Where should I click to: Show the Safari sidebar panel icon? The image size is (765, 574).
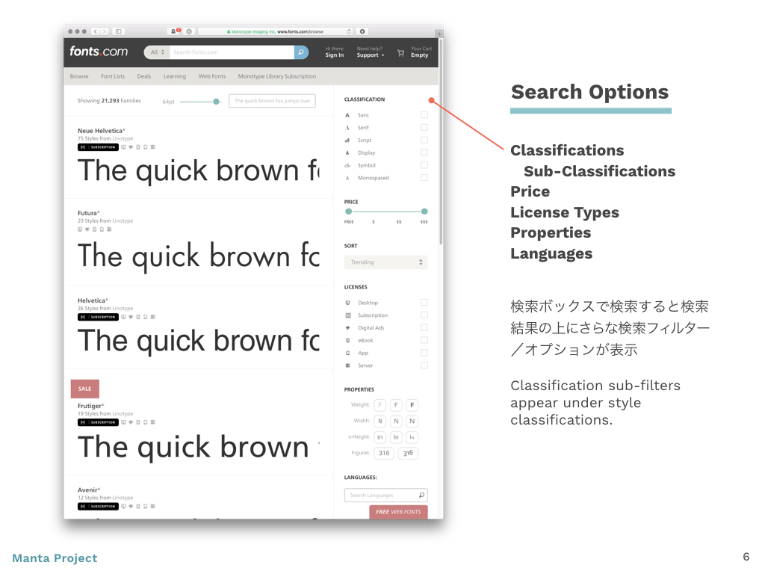(x=119, y=31)
